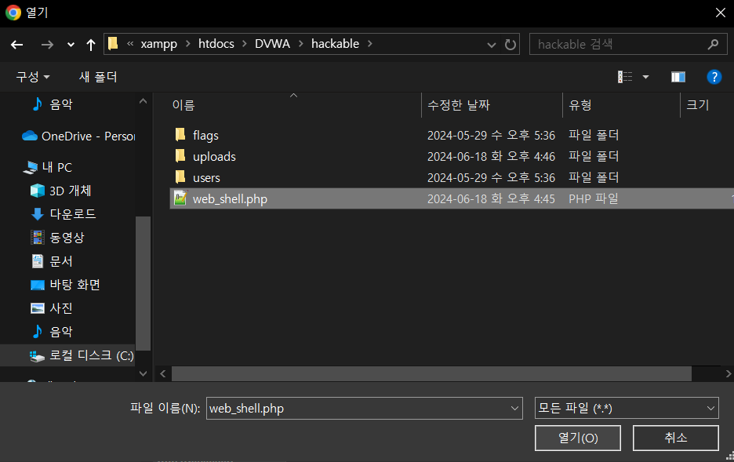Click the htdocs breadcrumb segment

pyautogui.click(x=216, y=43)
